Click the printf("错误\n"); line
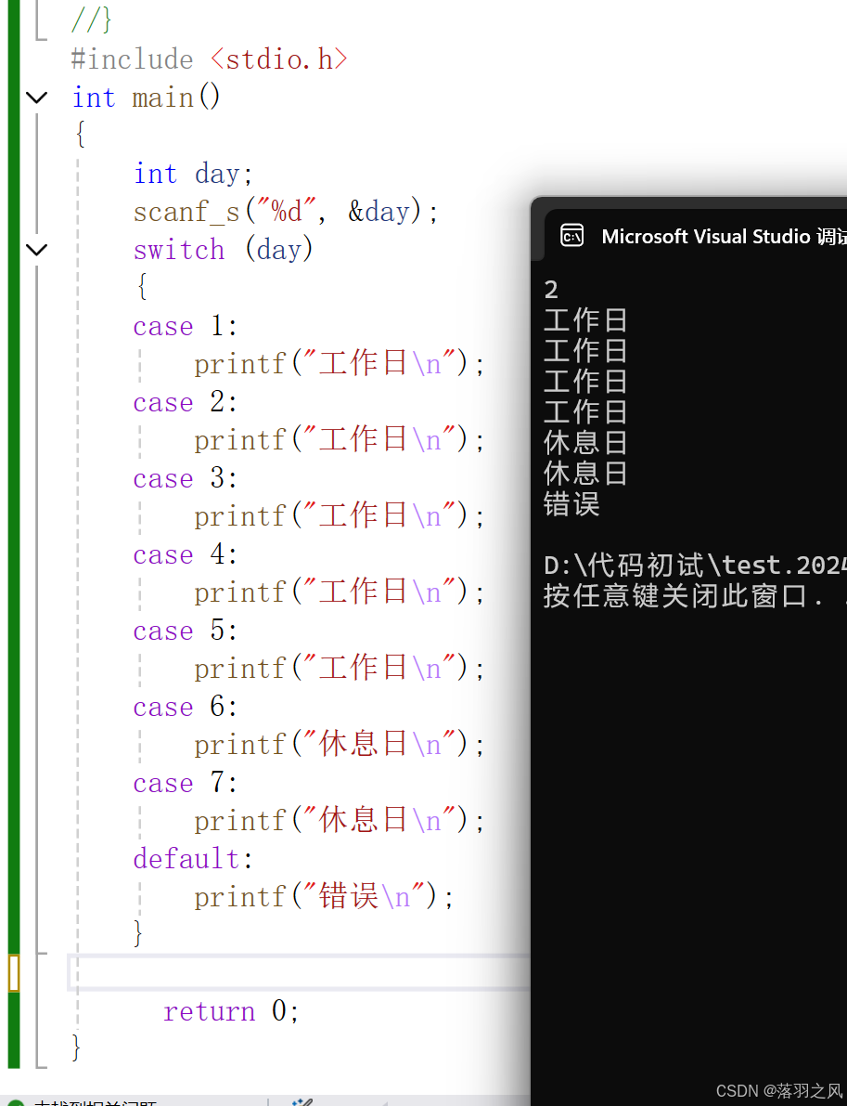 tap(325, 897)
